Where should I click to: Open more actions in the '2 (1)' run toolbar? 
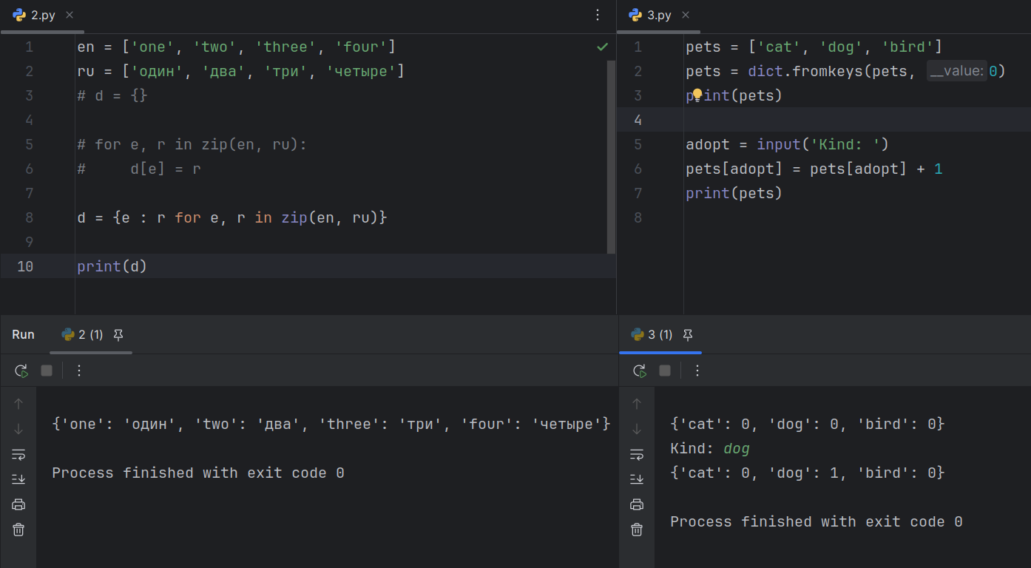pyautogui.click(x=79, y=371)
